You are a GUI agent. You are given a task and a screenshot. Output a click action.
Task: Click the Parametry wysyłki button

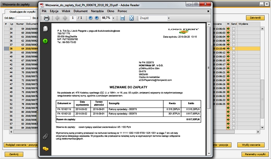[255, 154]
